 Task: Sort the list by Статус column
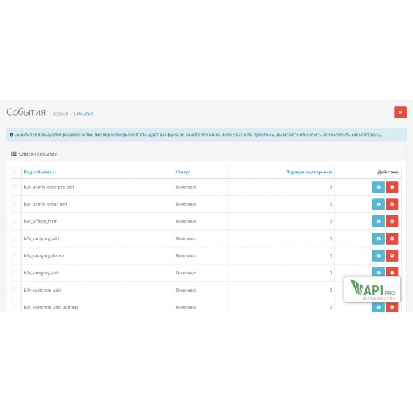[183, 172]
